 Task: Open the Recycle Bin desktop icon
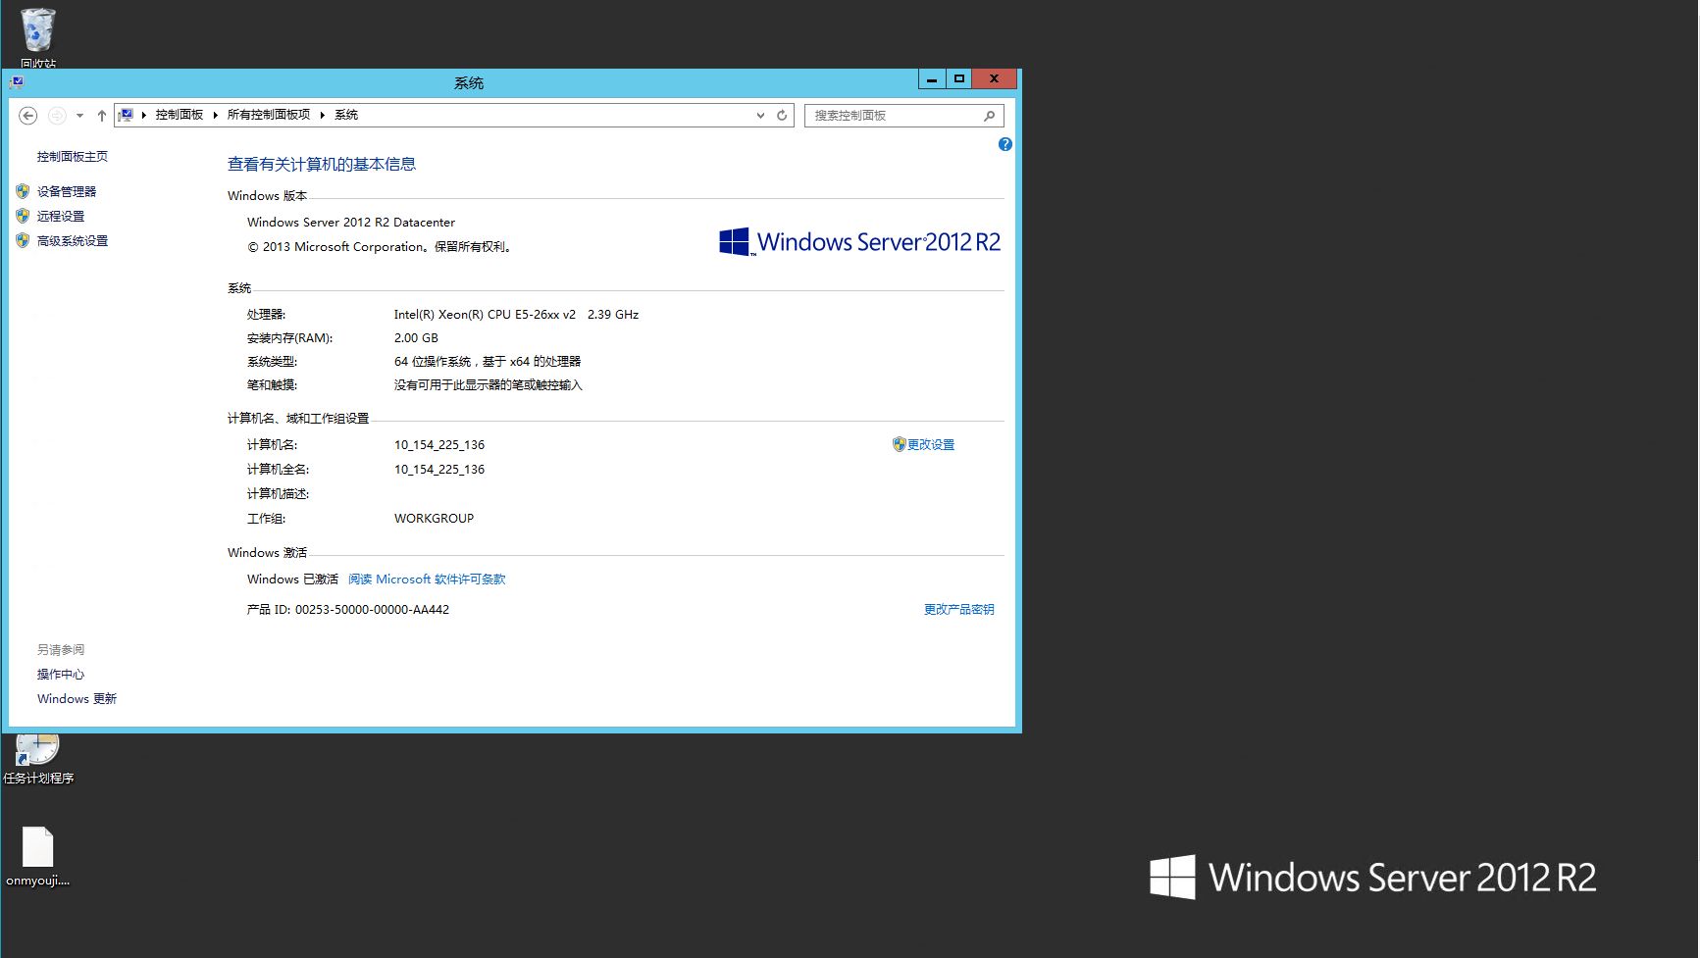[x=38, y=35]
